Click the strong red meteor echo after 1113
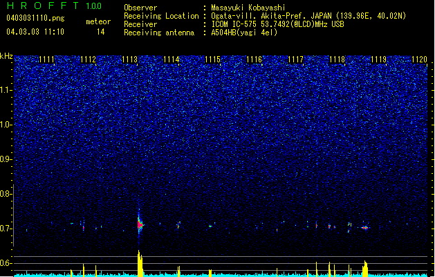The height and width of the screenshot is (277, 435). click(140, 224)
